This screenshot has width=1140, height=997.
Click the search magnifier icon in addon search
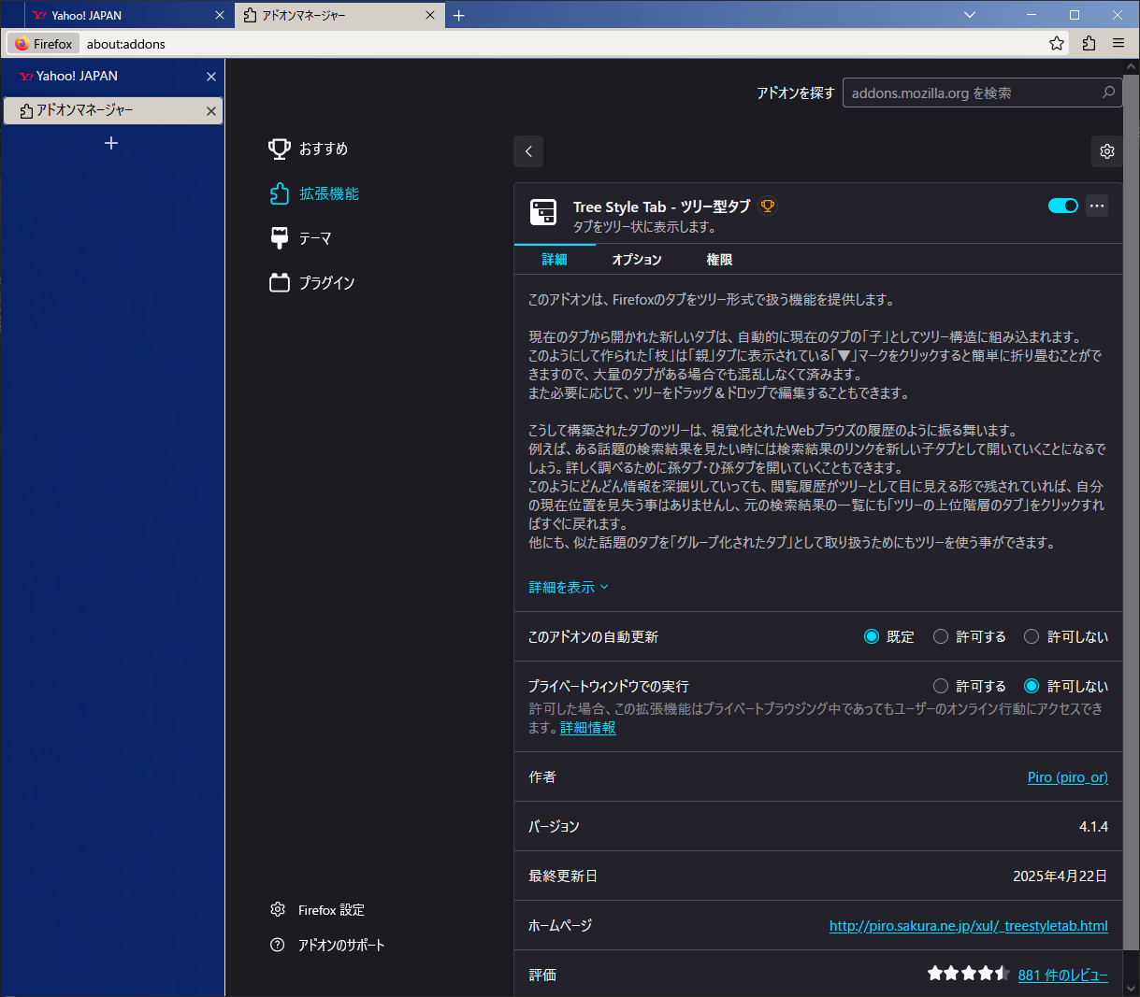point(1108,93)
